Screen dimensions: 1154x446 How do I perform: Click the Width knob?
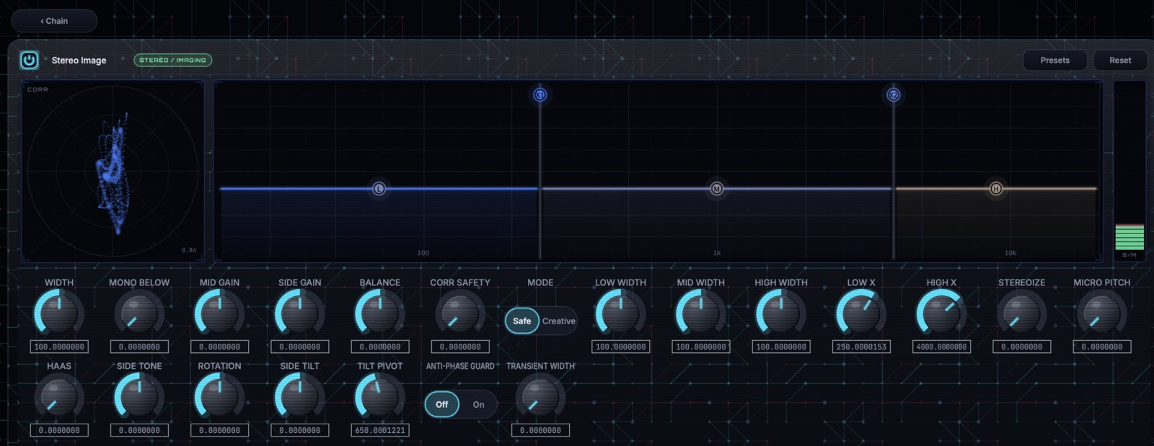59,314
